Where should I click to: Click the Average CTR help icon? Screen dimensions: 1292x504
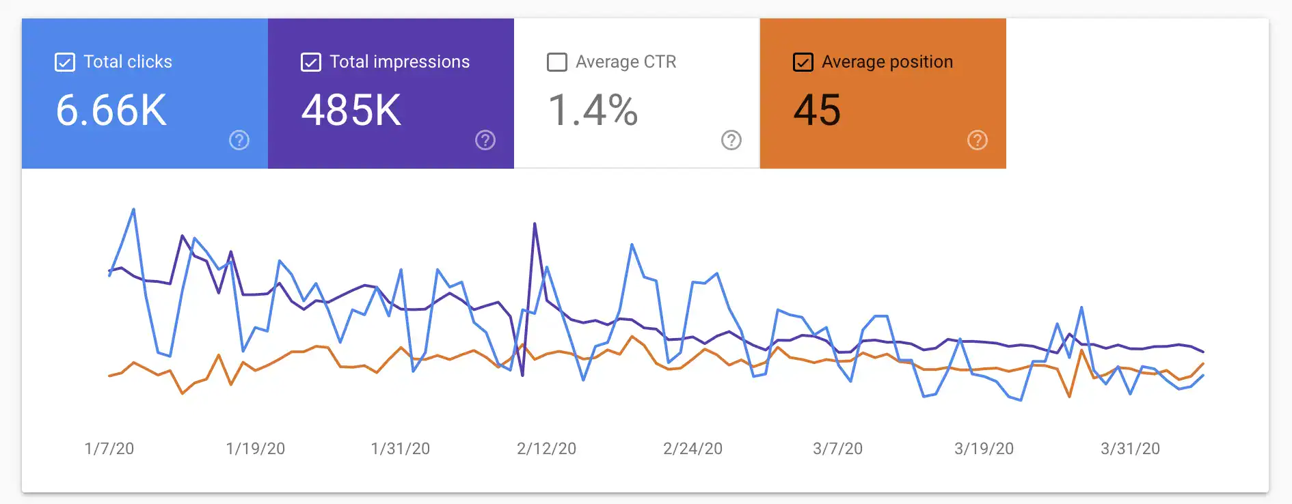(x=731, y=141)
